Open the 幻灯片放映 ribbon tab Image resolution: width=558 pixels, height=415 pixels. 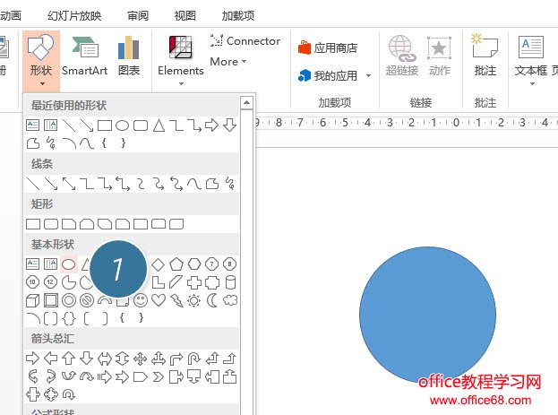click(x=74, y=15)
